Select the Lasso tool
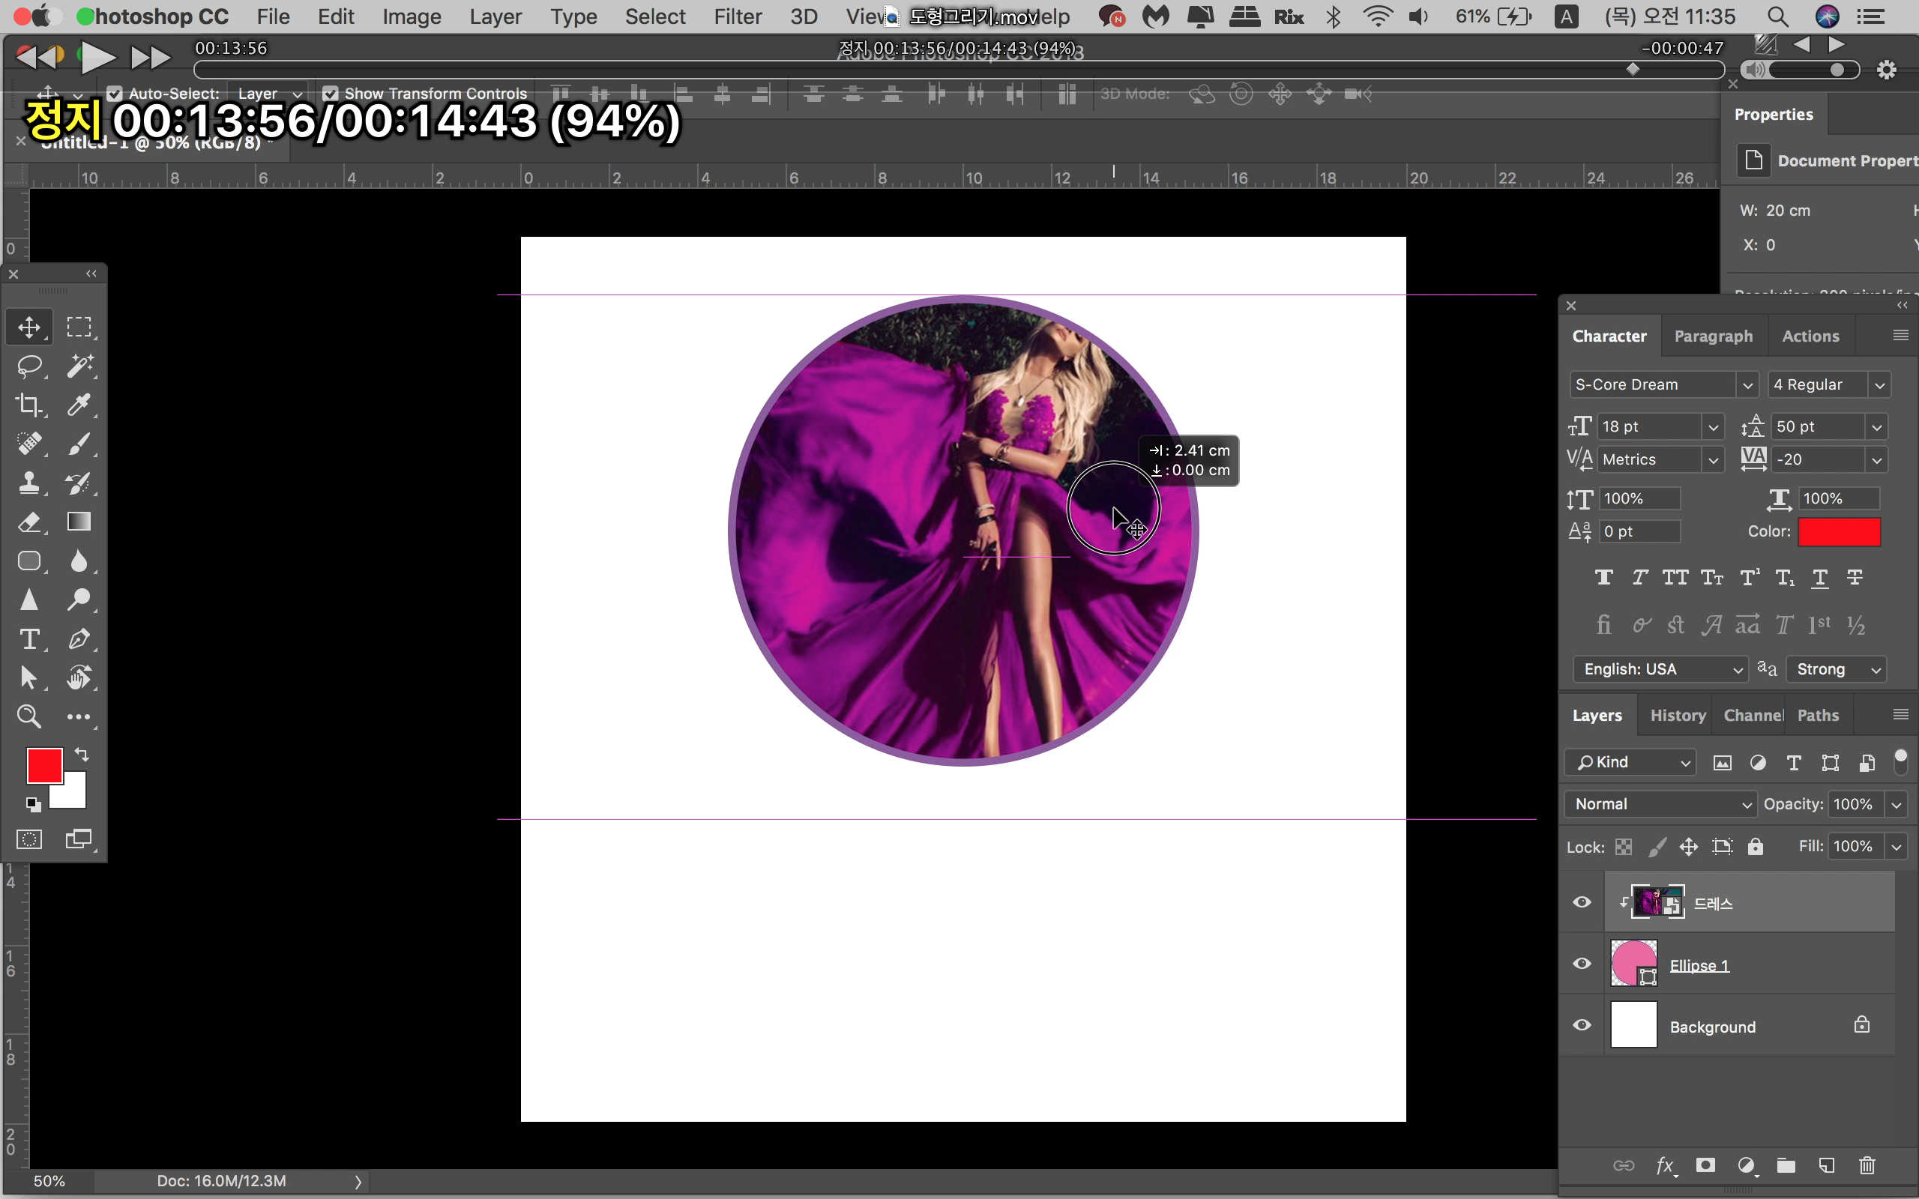The width and height of the screenshot is (1919, 1199). click(x=29, y=366)
